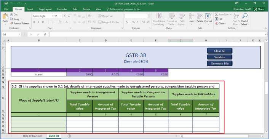Image resolution: width=270 pixels, height=139 pixels.
Task: Apply Accounting number format dollar icon
Action: click(127, 22)
